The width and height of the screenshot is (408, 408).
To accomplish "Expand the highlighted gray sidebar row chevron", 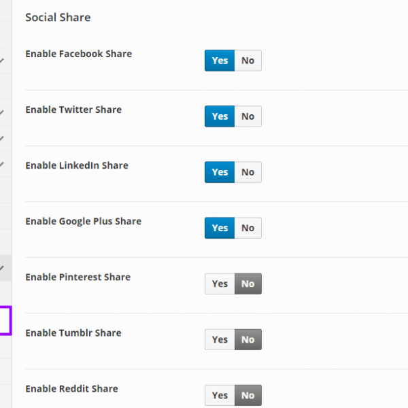I will [3, 268].
